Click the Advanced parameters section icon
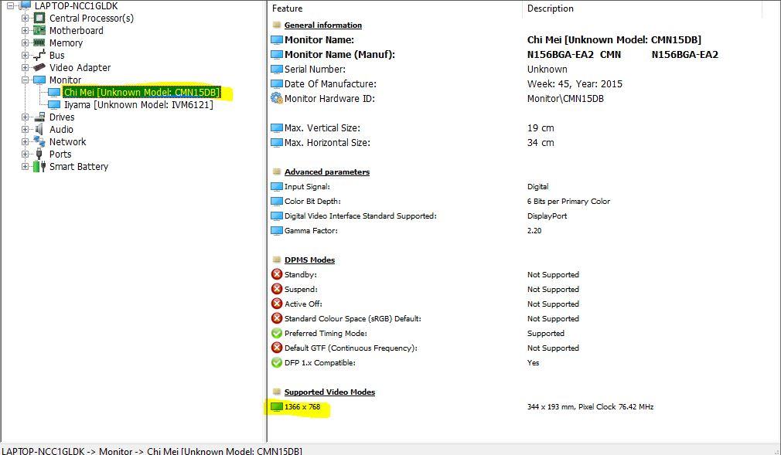 [x=277, y=171]
